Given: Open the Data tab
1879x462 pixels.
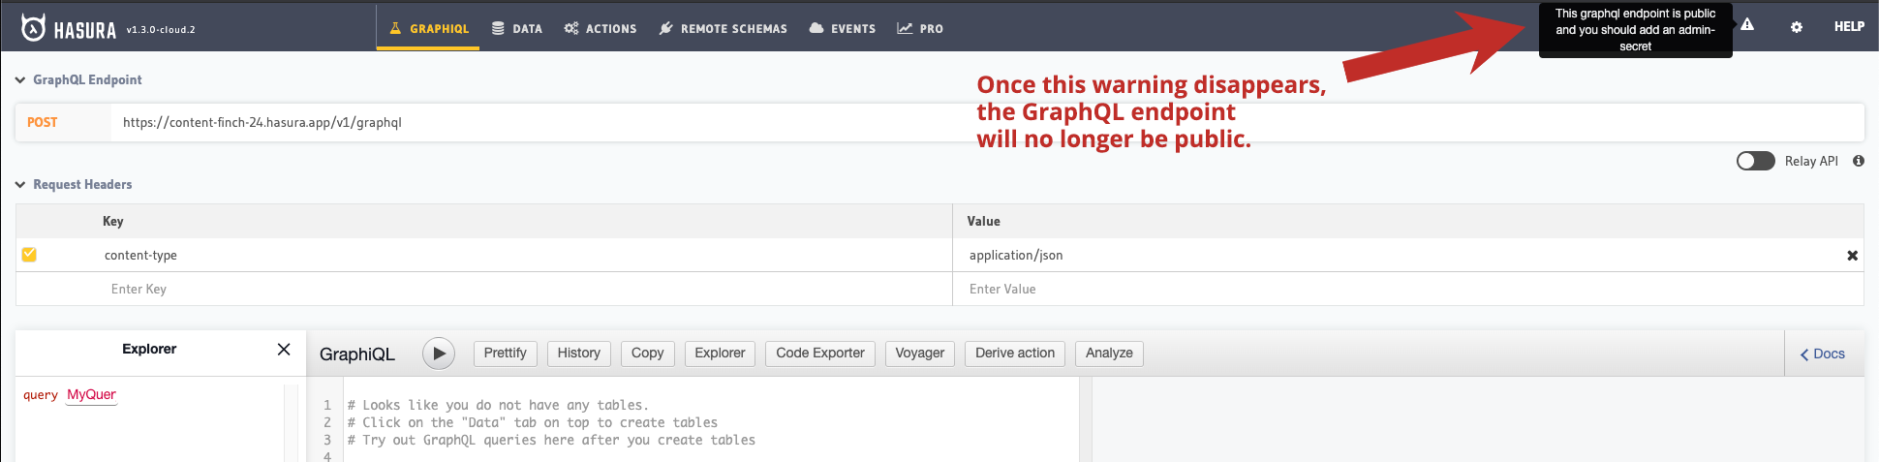Looking at the screenshot, I should [517, 28].
